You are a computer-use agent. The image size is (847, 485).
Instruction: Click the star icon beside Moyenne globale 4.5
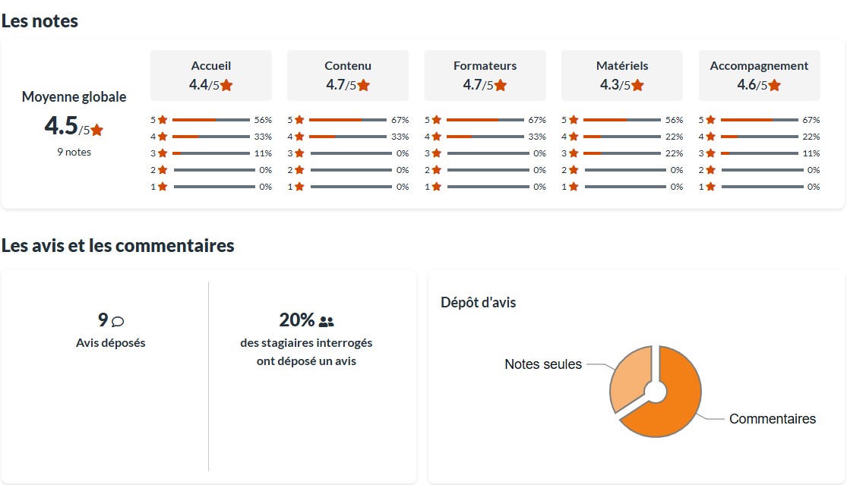tap(97, 130)
